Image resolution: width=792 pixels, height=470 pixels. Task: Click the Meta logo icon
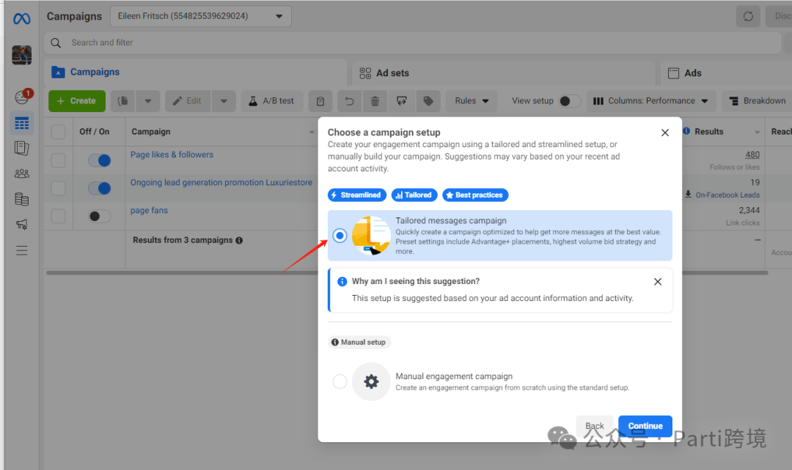[21, 18]
